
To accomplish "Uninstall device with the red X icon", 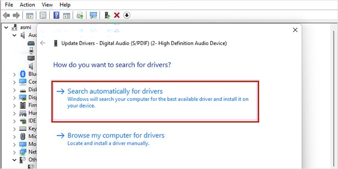I will pyautogui.click(x=117, y=15).
